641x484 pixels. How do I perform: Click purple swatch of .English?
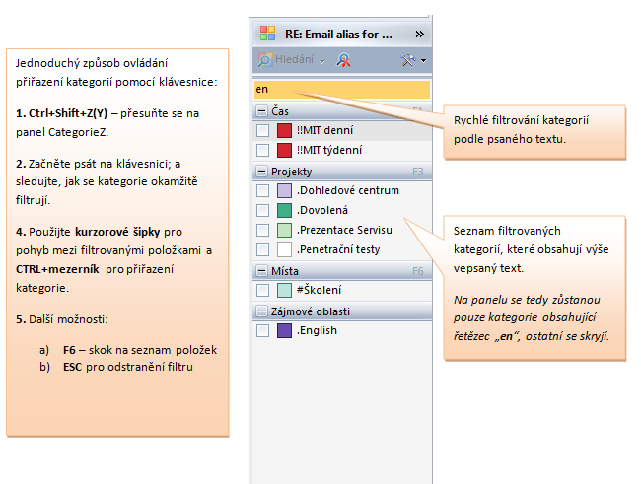point(284,330)
